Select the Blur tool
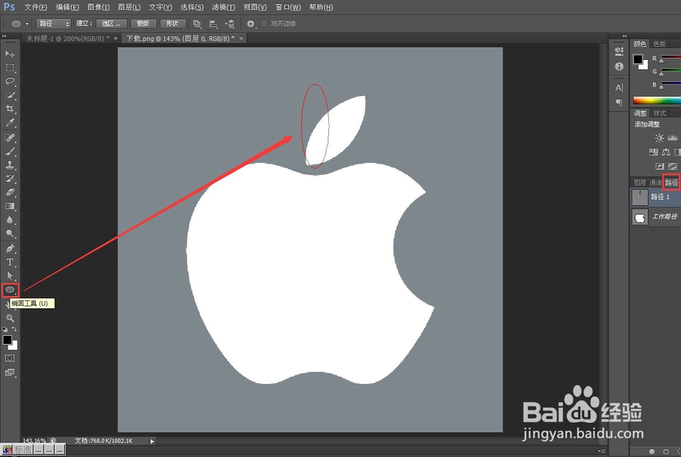Viewport: 681px width, 457px height. click(x=10, y=220)
